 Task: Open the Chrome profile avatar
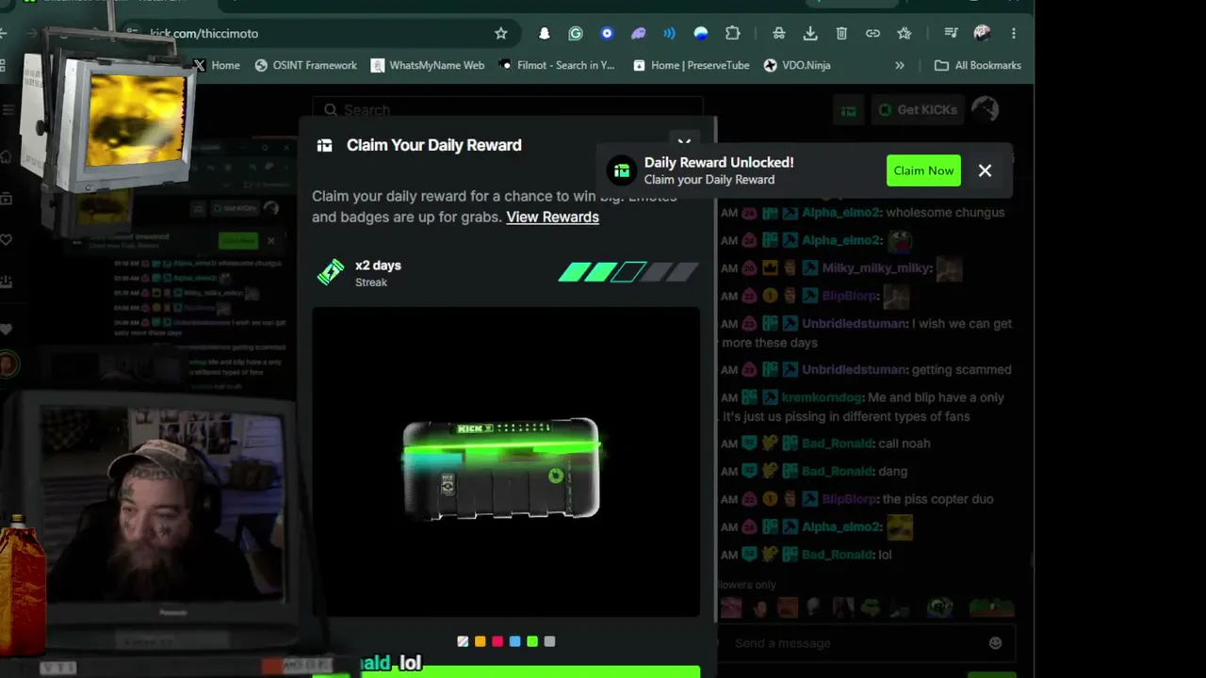point(982,33)
